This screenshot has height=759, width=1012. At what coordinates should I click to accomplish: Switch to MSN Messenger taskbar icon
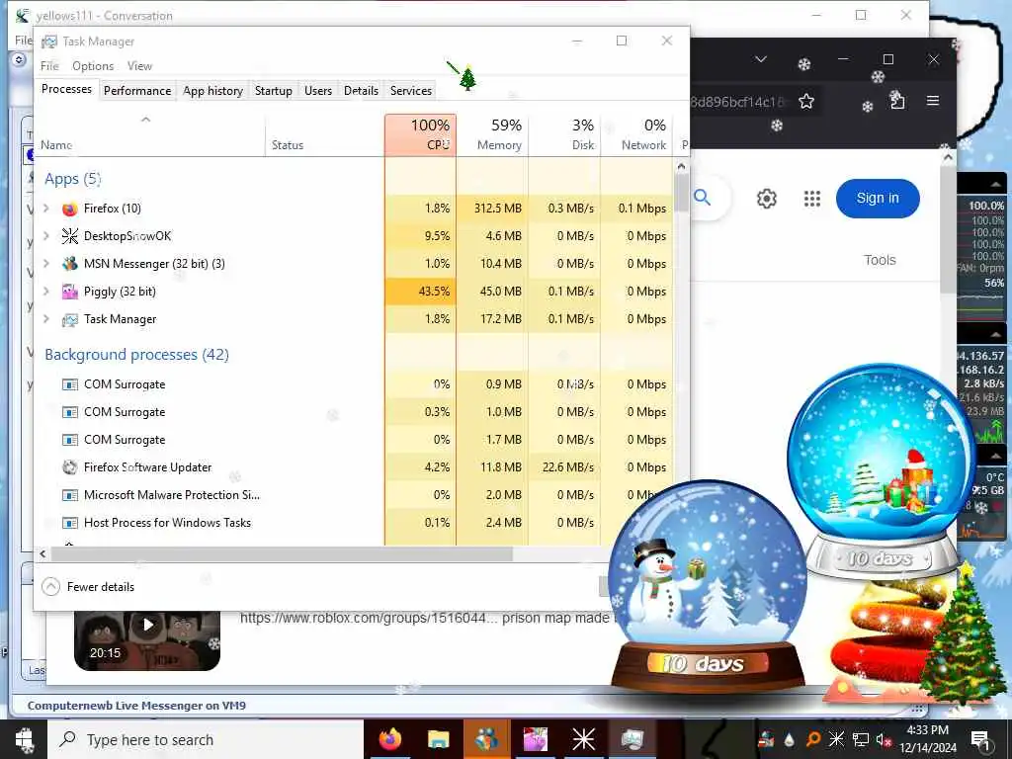pos(486,739)
